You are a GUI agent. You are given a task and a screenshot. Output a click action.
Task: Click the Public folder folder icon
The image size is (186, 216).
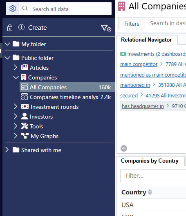[16, 57]
